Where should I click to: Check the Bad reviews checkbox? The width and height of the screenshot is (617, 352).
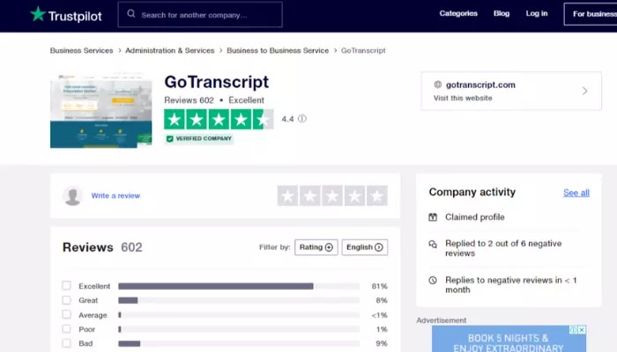(66, 343)
